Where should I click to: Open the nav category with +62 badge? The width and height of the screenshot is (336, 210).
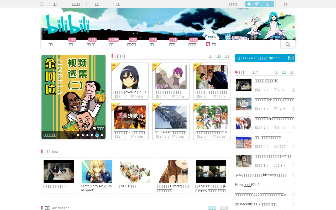tap(71, 44)
